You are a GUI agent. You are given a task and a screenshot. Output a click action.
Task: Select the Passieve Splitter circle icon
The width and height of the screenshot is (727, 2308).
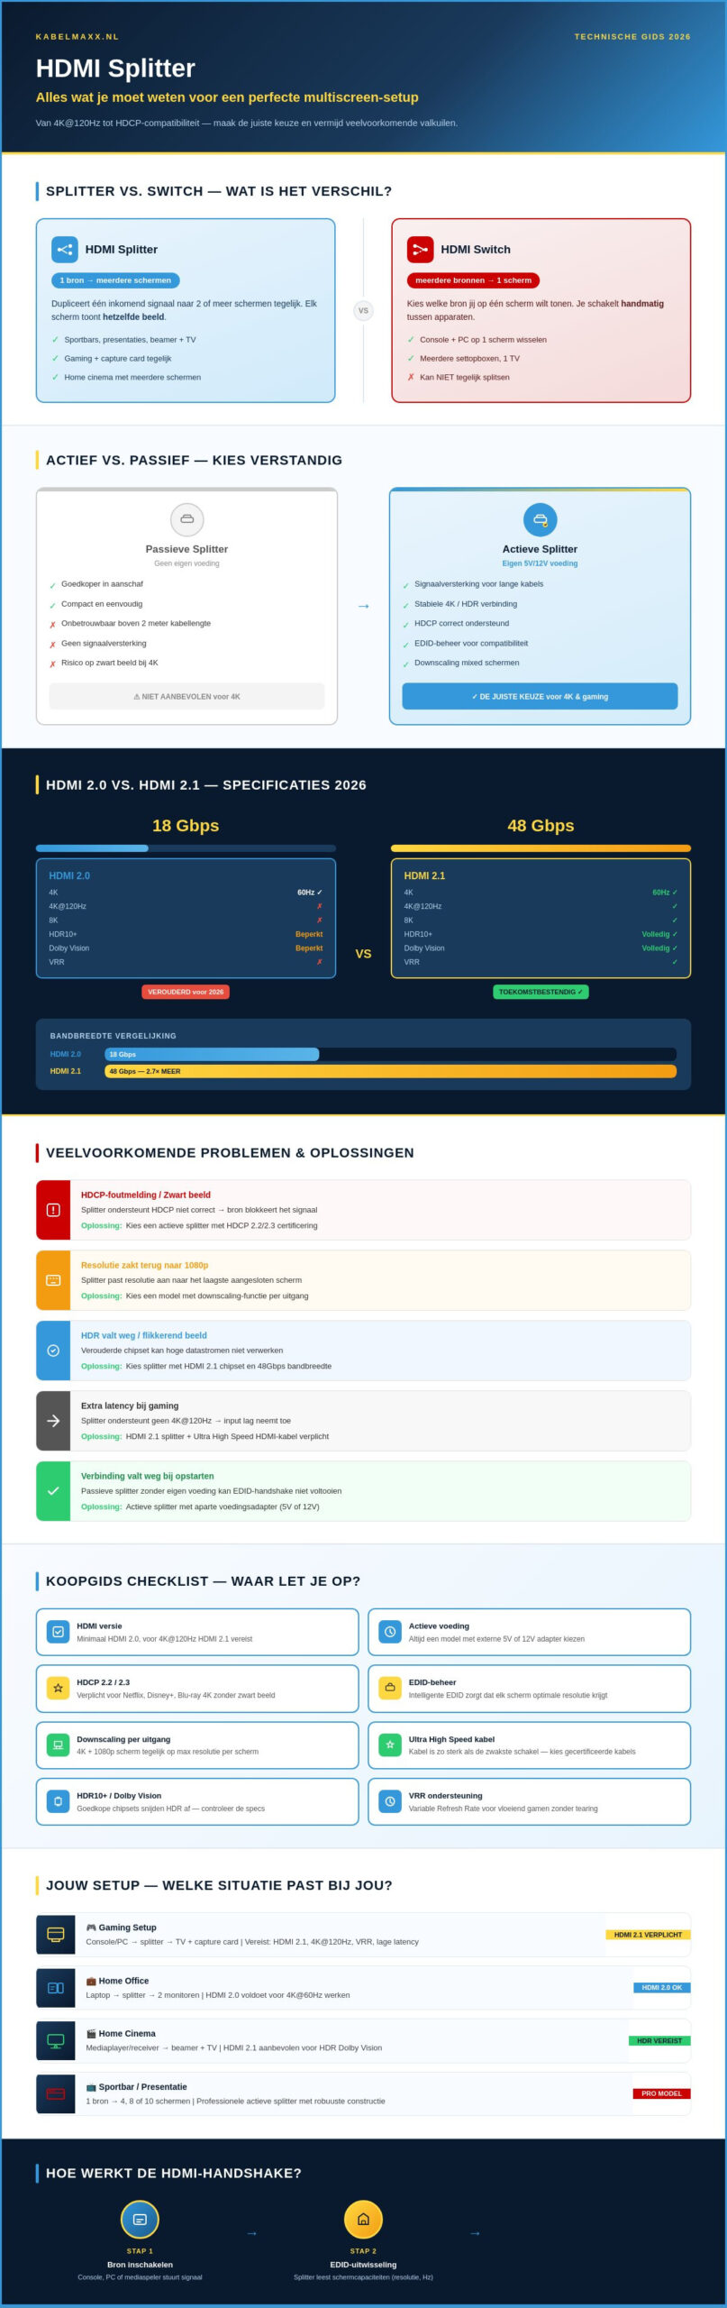[187, 519]
